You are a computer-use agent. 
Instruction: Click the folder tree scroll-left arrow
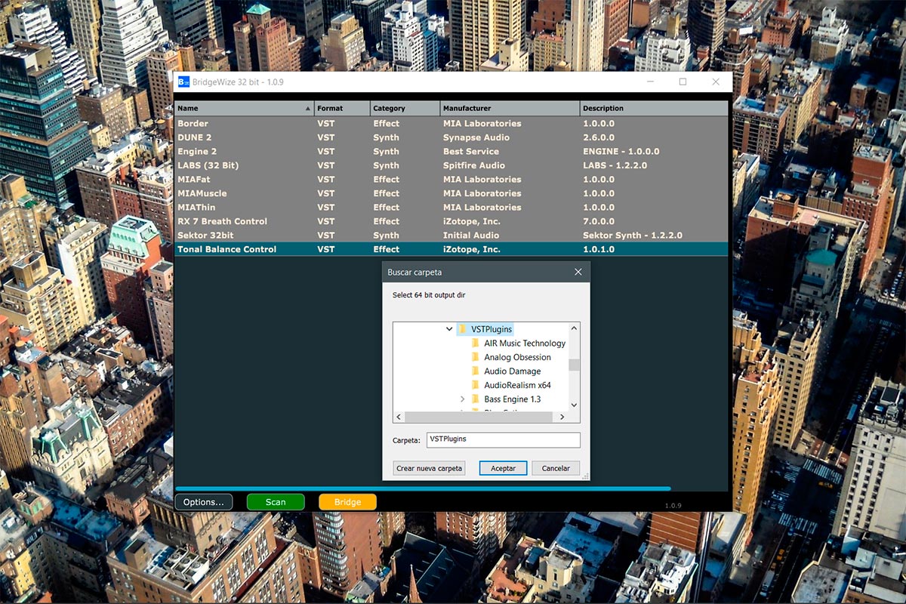399,417
